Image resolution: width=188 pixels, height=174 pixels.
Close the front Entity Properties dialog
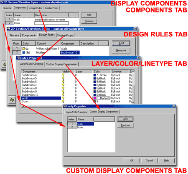[x=174, y=106]
